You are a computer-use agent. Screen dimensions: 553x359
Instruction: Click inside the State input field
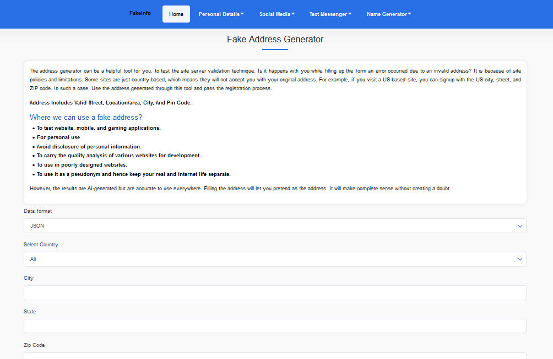point(275,326)
